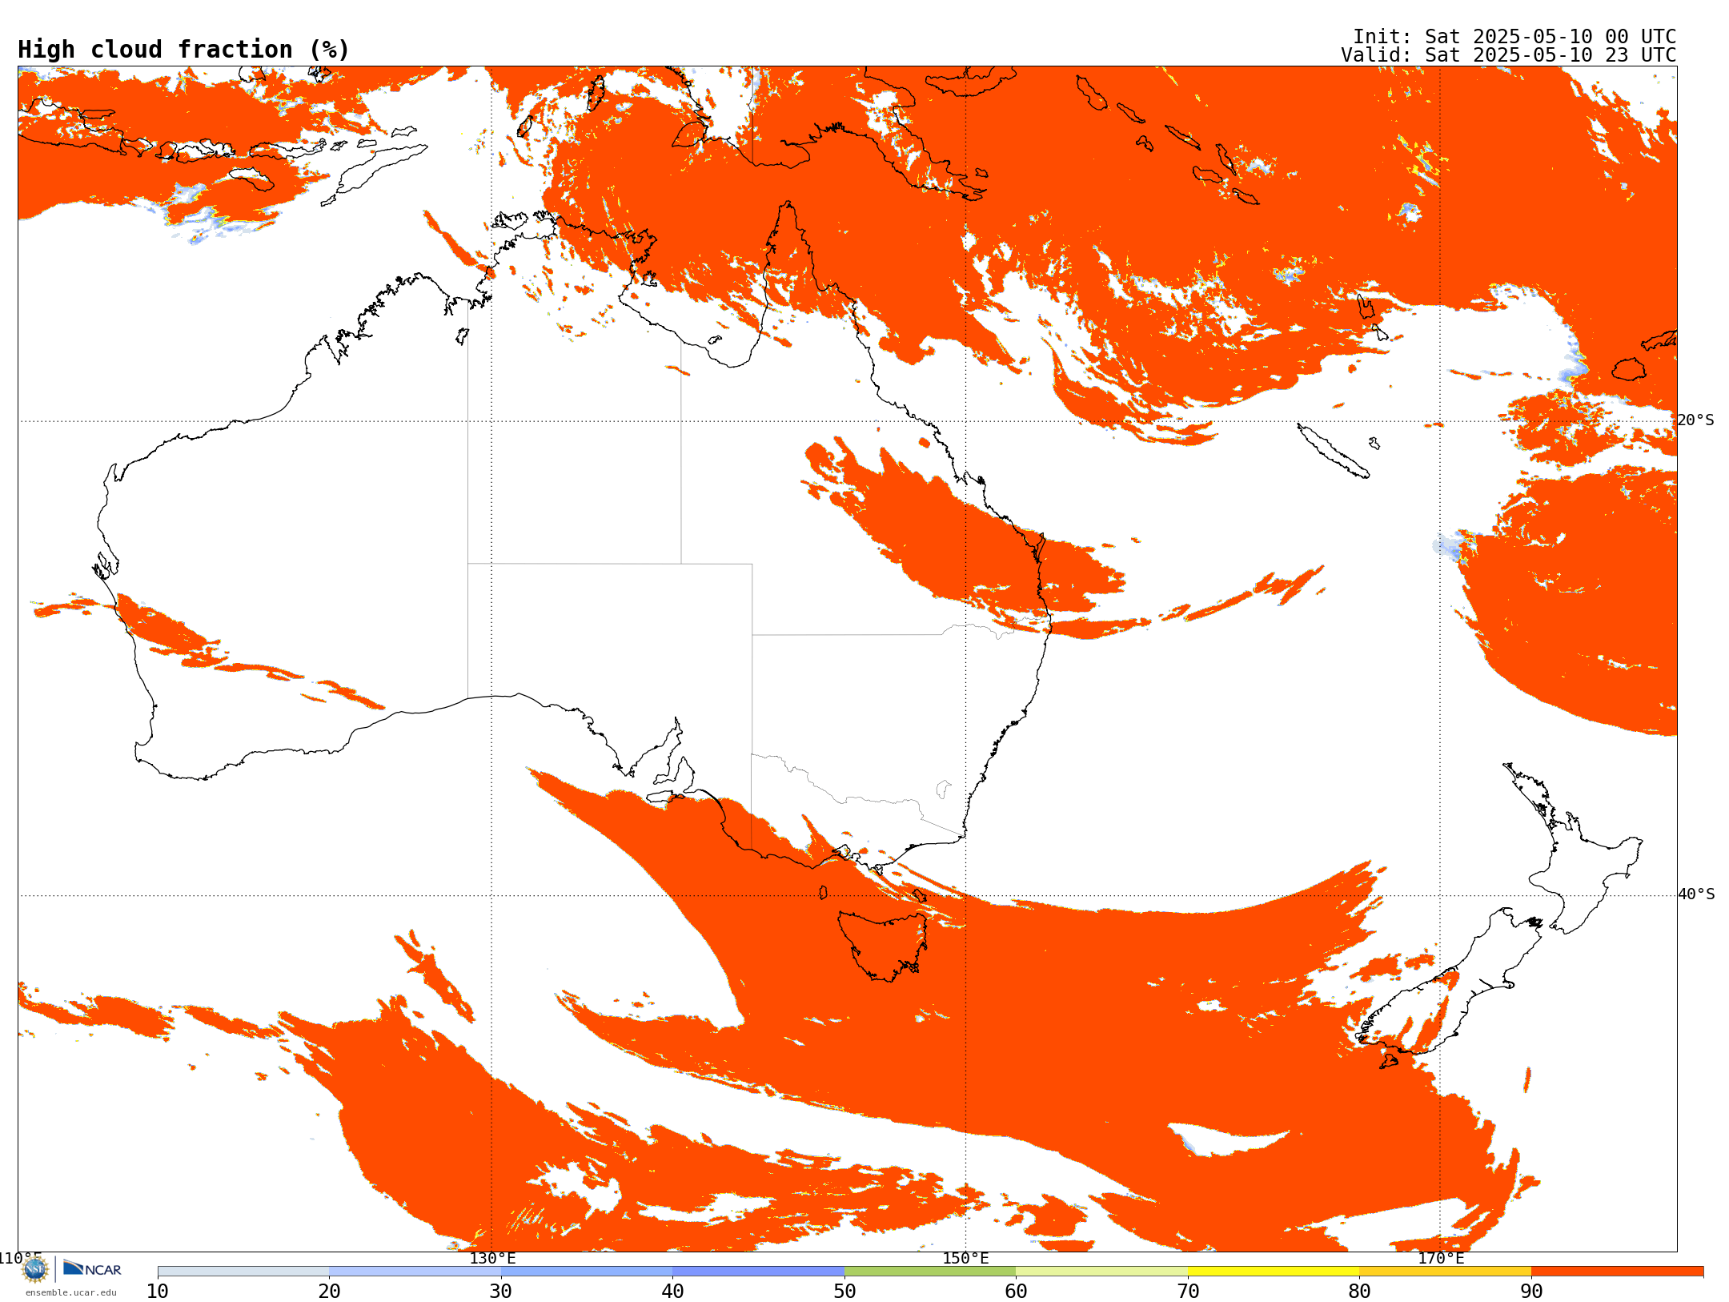Click the New Caledonia island outline
The height and width of the screenshot is (1302, 1729).
[1333, 451]
